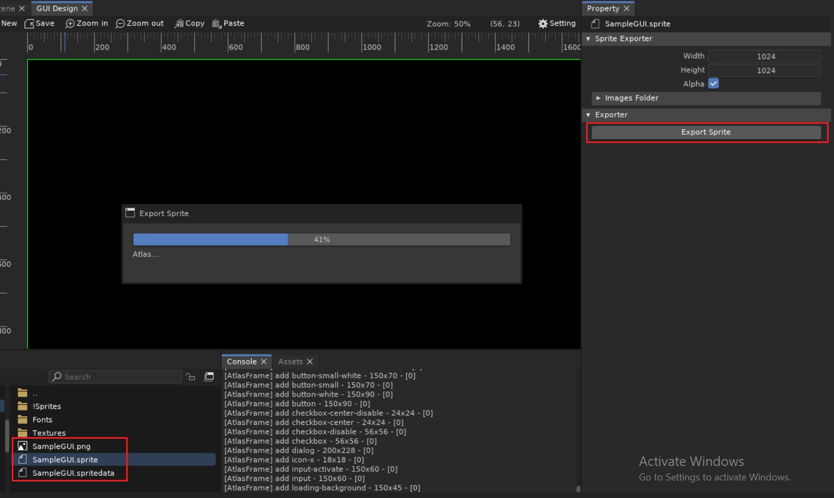Select the SampleGUI.spritedata file

pyautogui.click(x=73, y=473)
